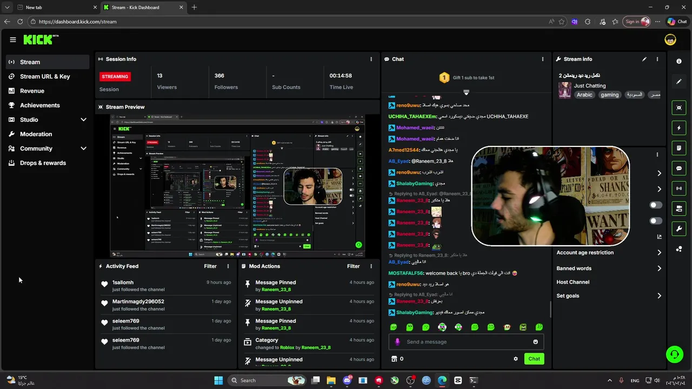This screenshot has height=389, width=692.
Task: Click Host Channel option
Action: coord(573,282)
